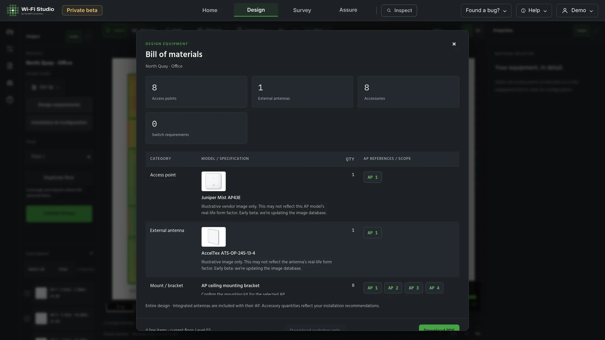Go to the Survey tab
Screen dimensions: 605x340
[302, 10]
